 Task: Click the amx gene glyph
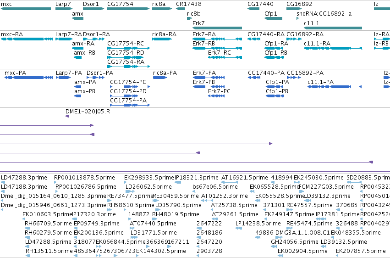[x=77, y=18]
